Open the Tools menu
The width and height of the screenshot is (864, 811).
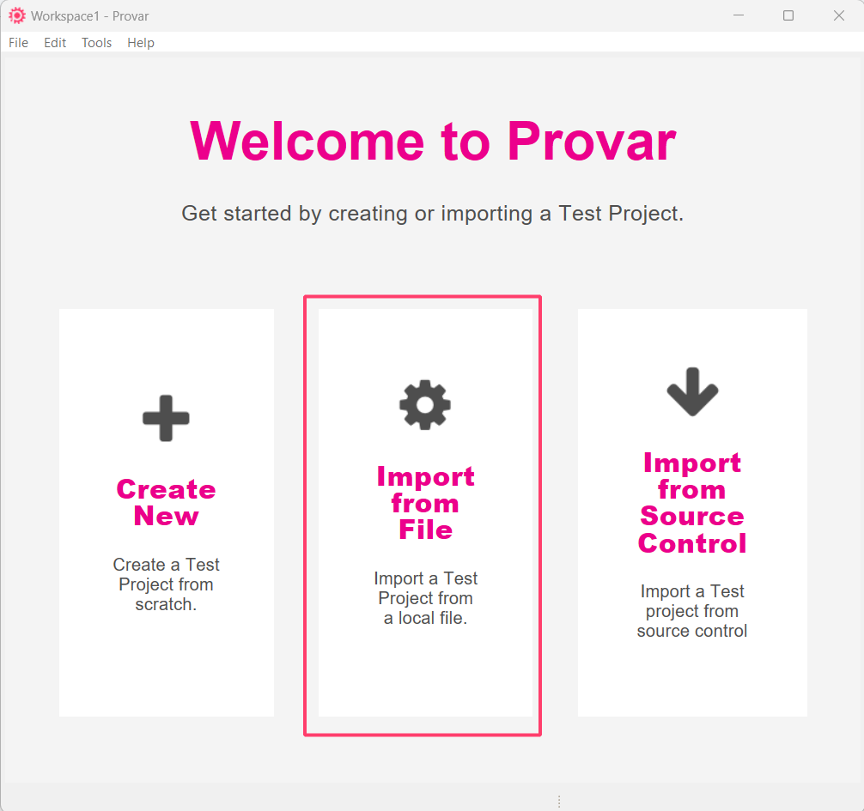click(x=96, y=42)
